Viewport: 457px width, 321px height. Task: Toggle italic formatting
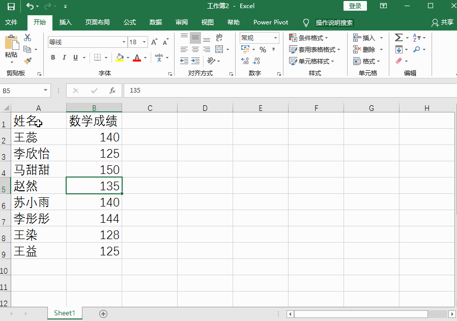65,57
